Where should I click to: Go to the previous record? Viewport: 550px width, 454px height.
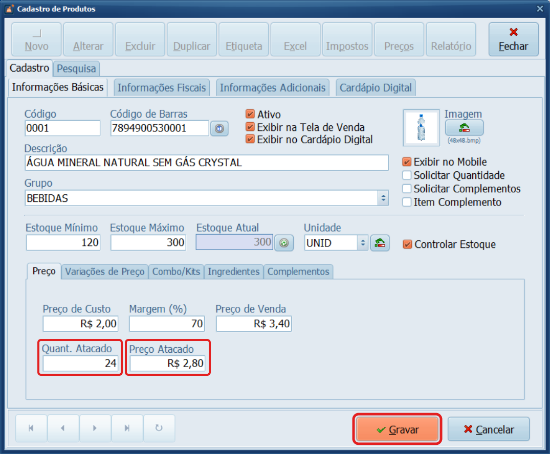(x=63, y=428)
